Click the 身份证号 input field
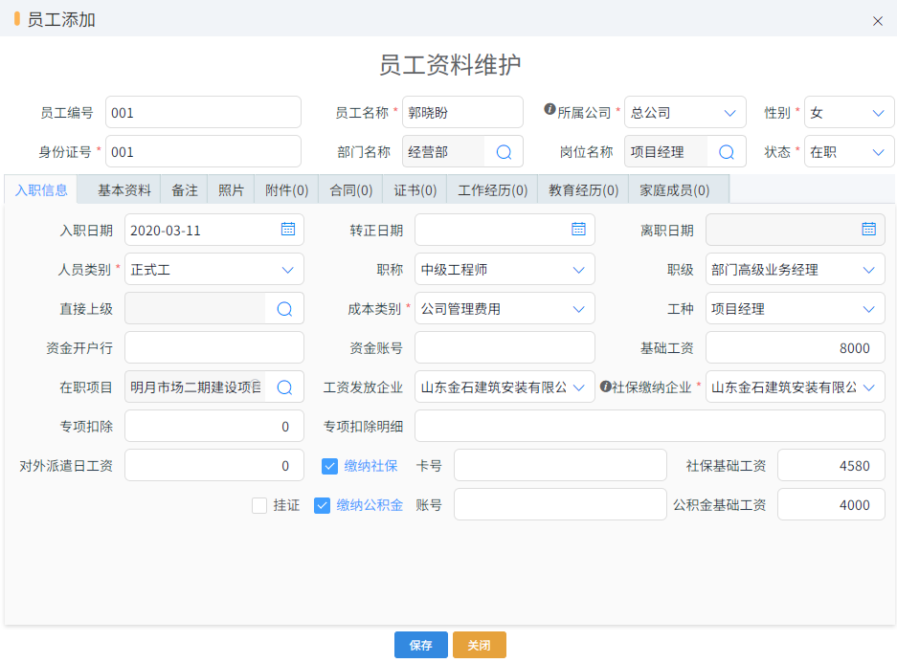 click(203, 151)
